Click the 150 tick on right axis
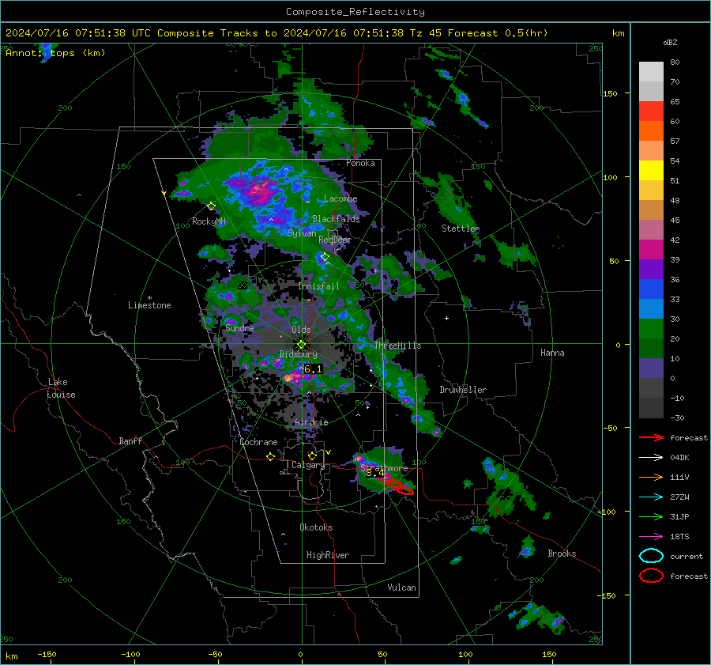The image size is (711, 665). (x=610, y=93)
